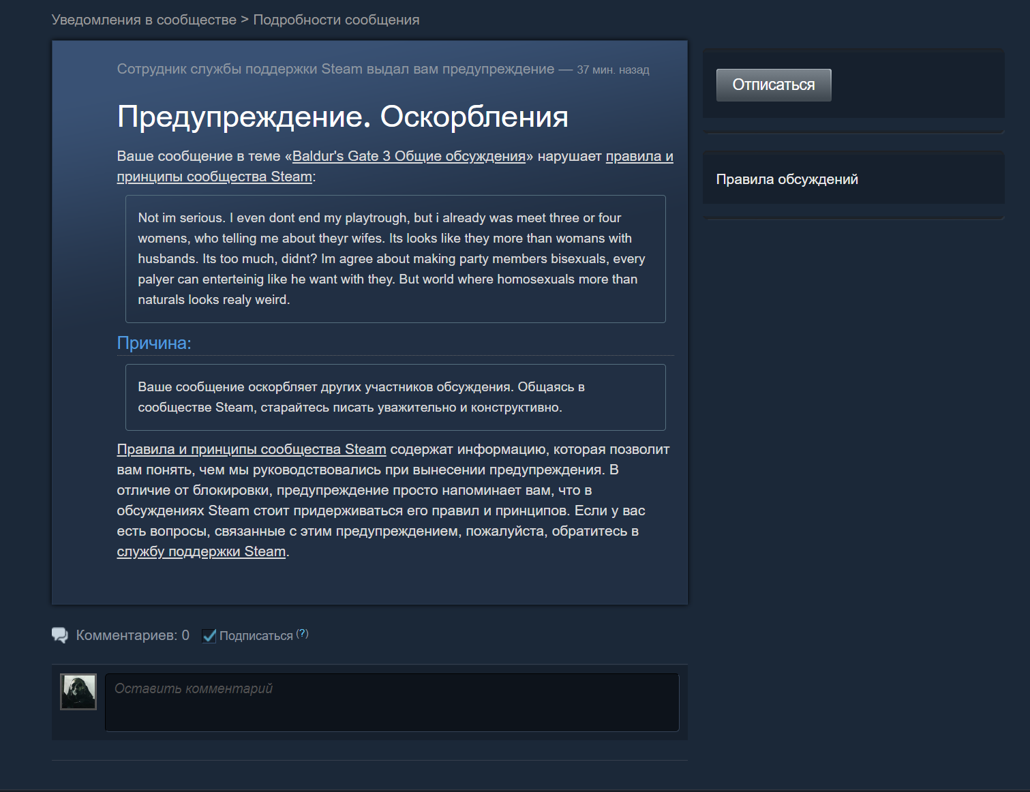Open Baldur's Gate 3 Общие обсуждения link
Screen dimensions: 1030x792
point(409,156)
